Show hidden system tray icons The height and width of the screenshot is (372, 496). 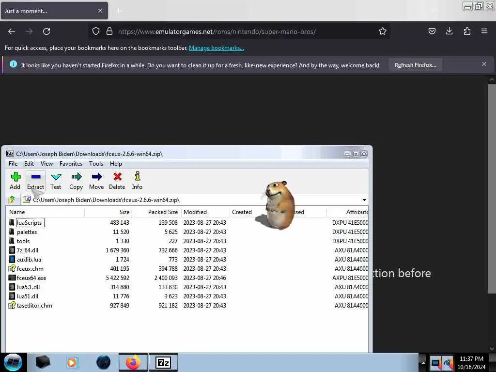423,362
